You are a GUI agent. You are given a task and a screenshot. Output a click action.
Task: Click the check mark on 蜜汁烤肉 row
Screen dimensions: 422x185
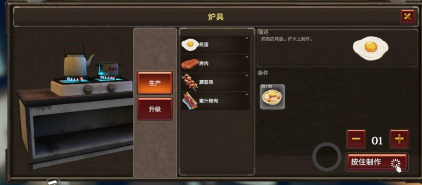point(247,95)
